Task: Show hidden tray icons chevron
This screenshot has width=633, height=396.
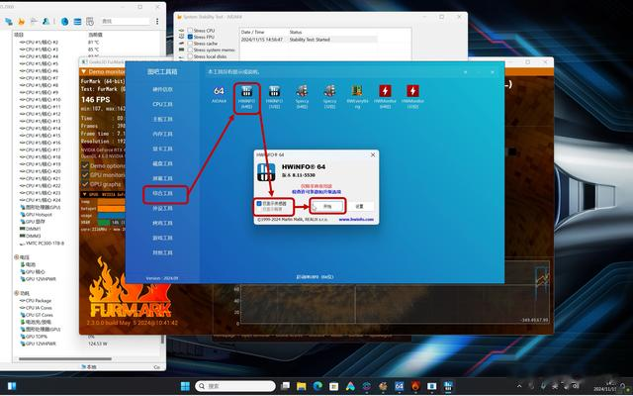Action: point(519,386)
